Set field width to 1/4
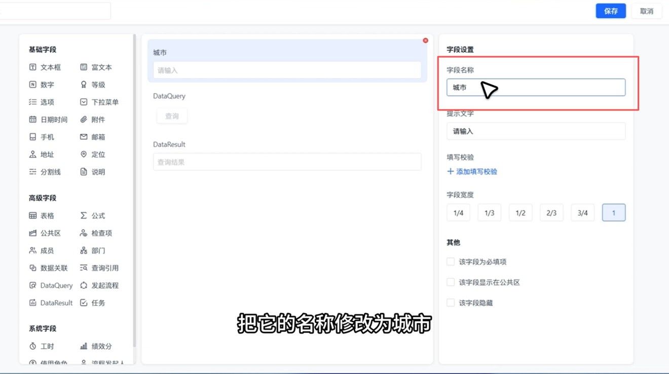The image size is (669, 374). (458, 213)
